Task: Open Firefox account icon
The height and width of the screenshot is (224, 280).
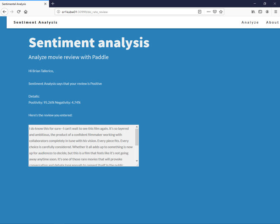Action: click(267, 12)
